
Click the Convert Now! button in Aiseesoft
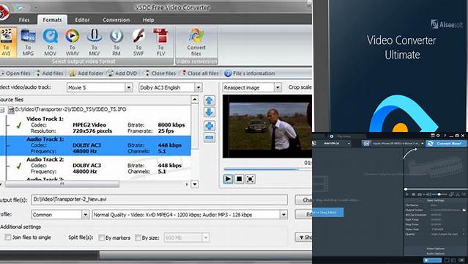coord(446,144)
